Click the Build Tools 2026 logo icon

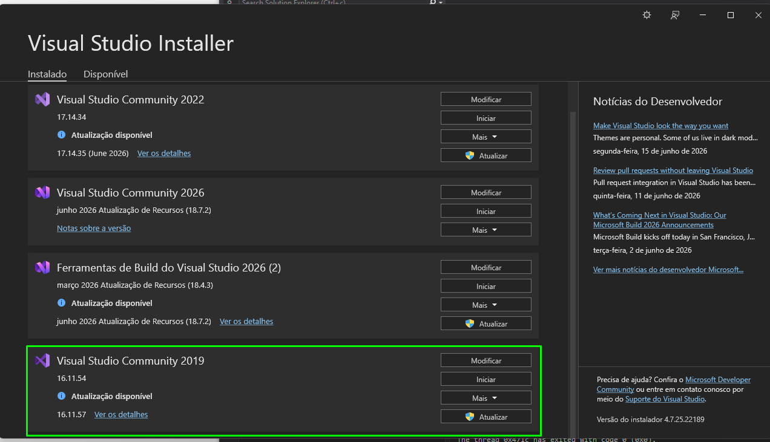click(x=42, y=268)
